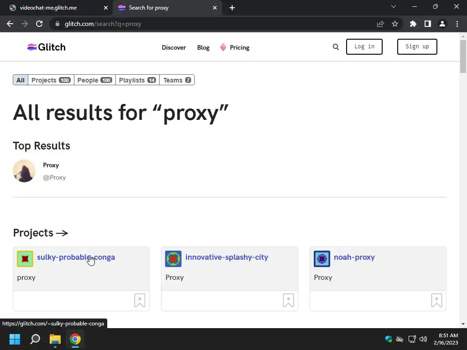Share this page icon in address bar
The width and height of the screenshot is (467, 350).
point(380,24)
